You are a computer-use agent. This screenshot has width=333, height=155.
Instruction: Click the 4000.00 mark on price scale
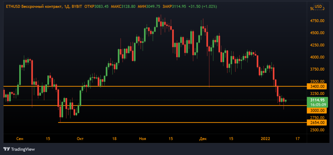pyautogui.click(x=317, y=57)
